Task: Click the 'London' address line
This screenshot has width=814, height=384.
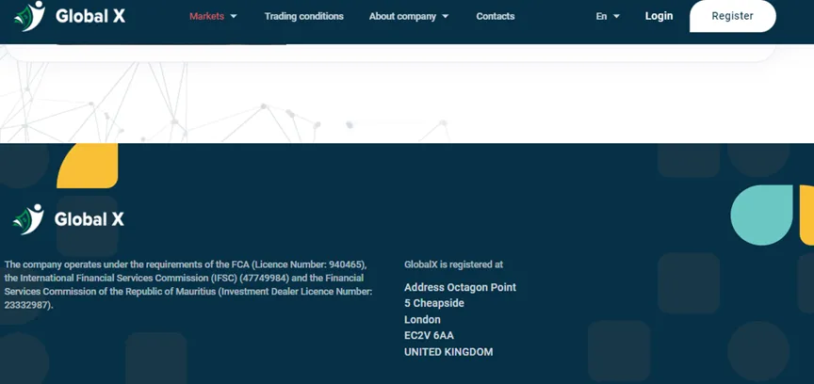Action: (422, 320)
